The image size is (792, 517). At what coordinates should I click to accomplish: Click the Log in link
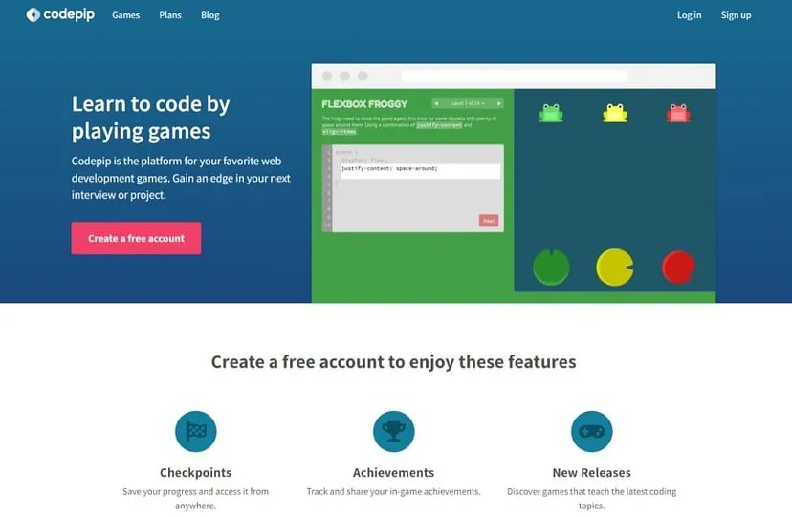point(689,15)
